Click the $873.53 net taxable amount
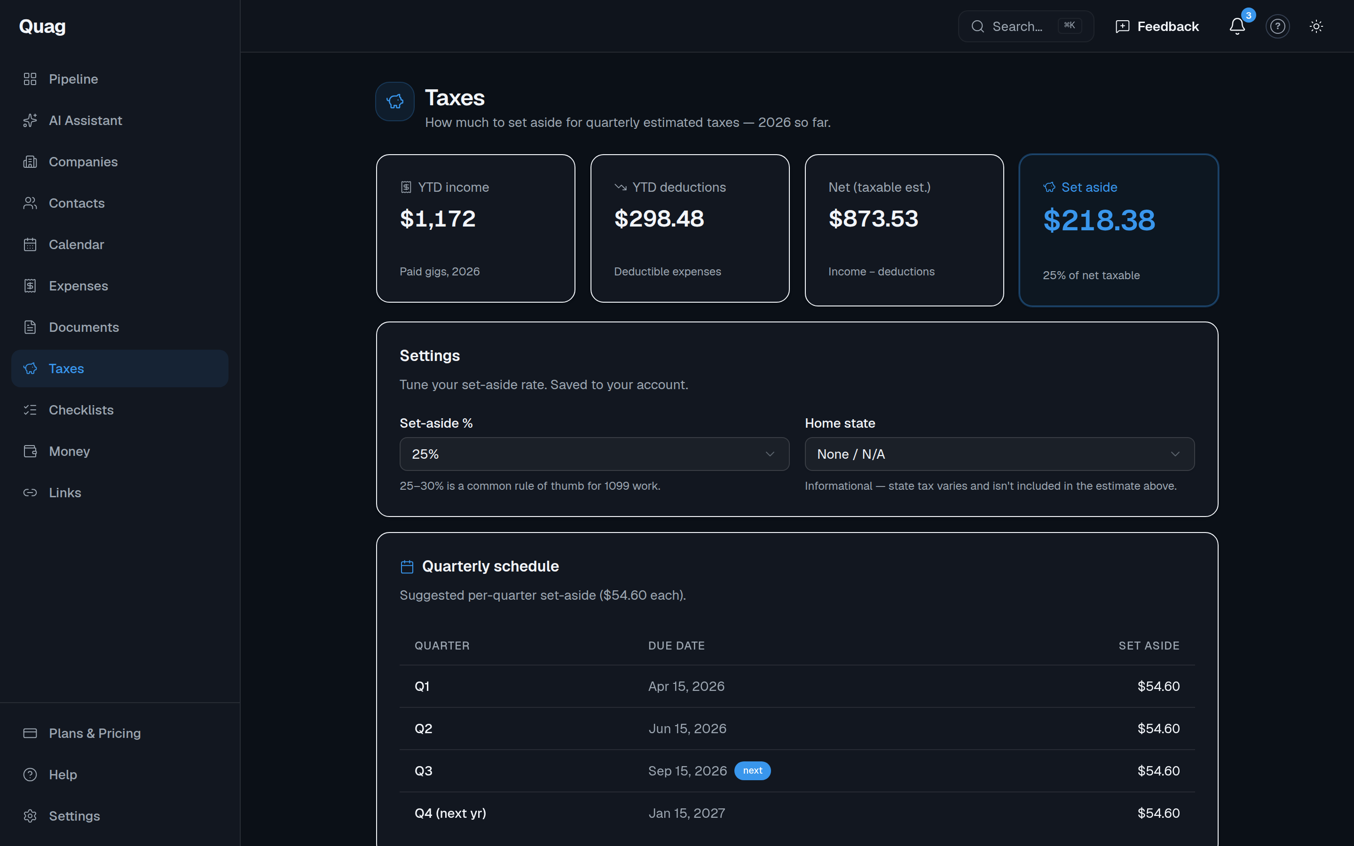The width and height of the screenshot is (1354, 846). (874, 218)
